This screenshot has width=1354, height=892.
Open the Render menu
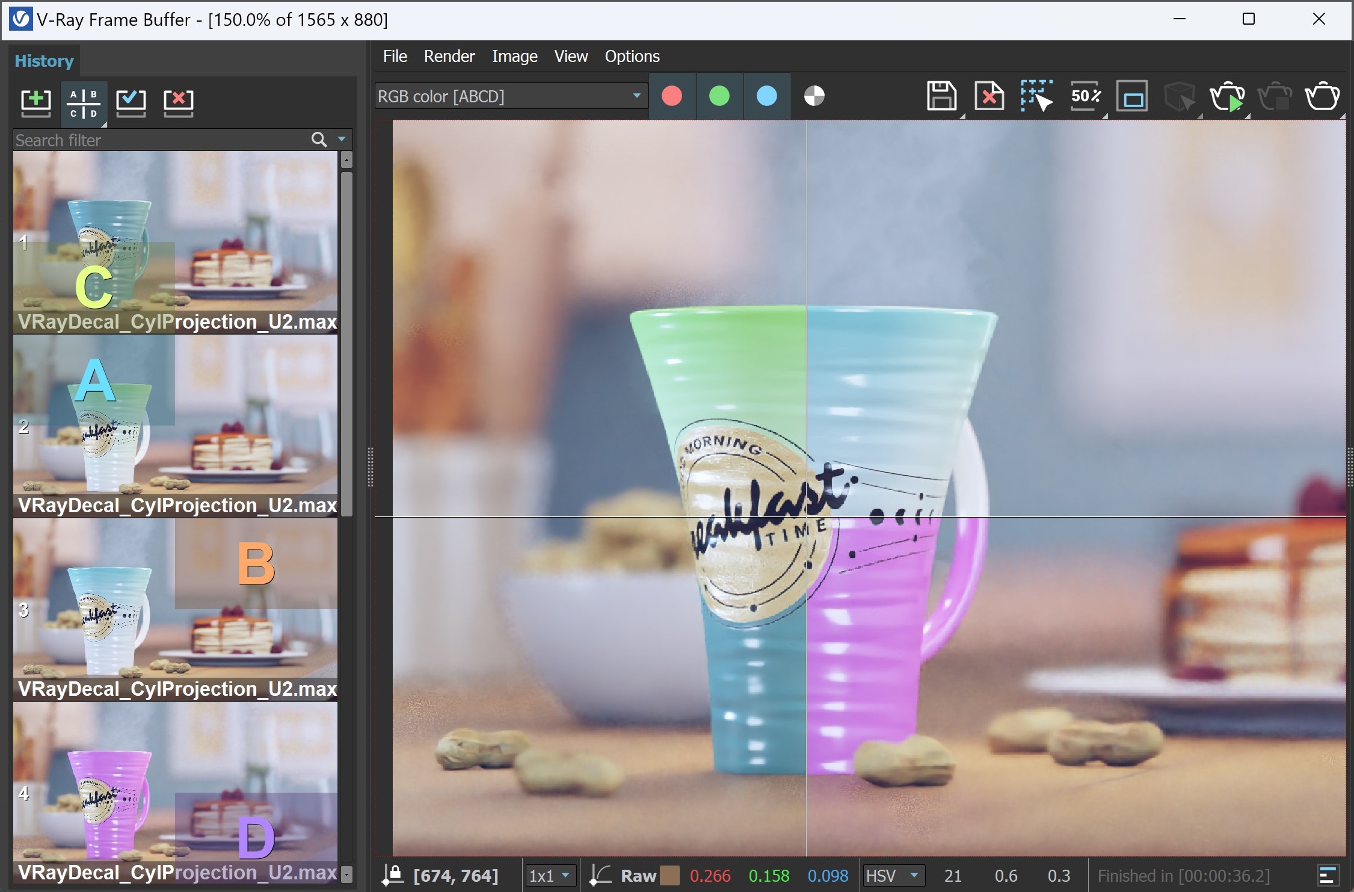[449, 56]
